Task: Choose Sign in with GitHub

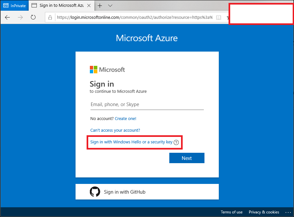Action: coord(124,192)
